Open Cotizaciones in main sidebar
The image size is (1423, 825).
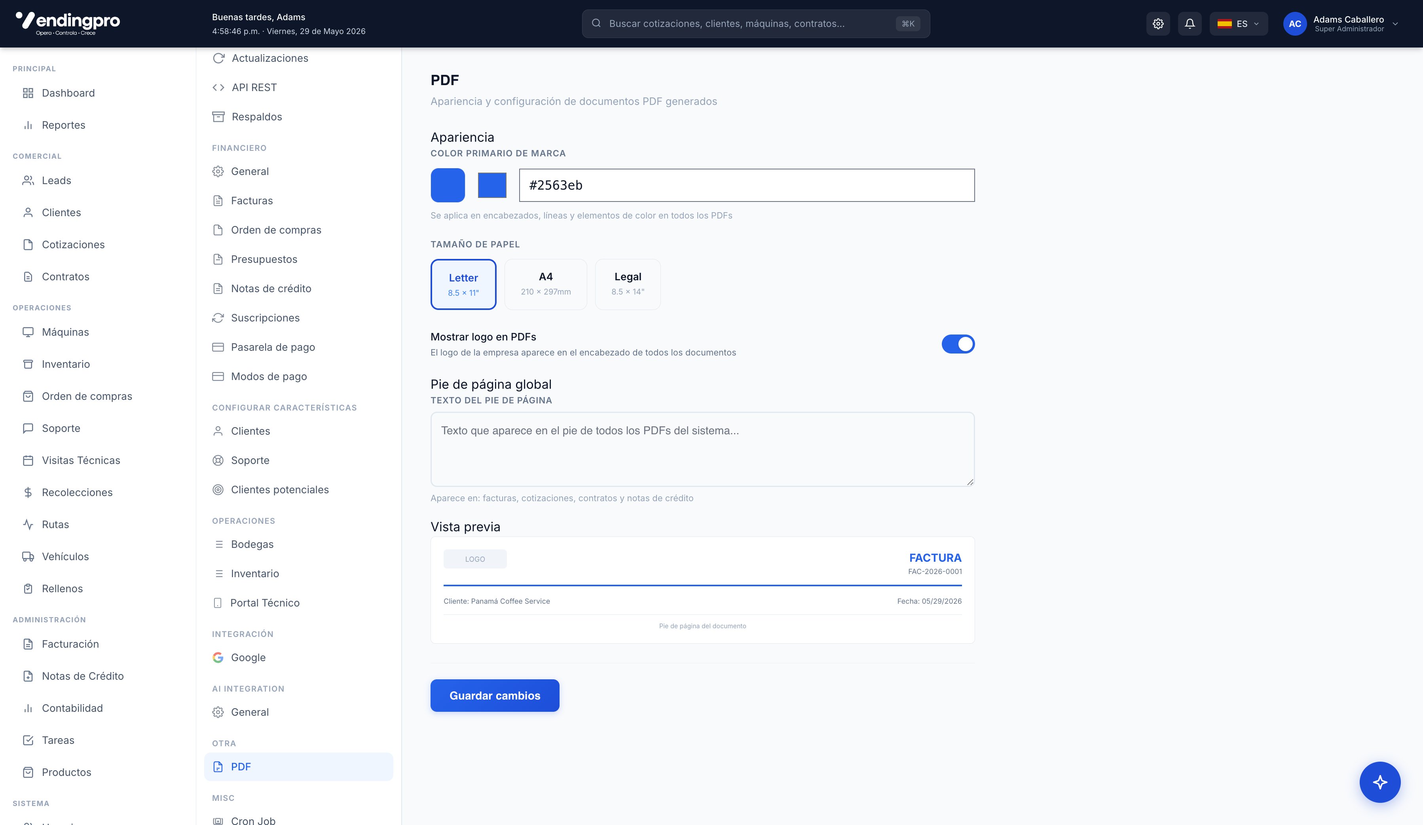pos(73,245)
